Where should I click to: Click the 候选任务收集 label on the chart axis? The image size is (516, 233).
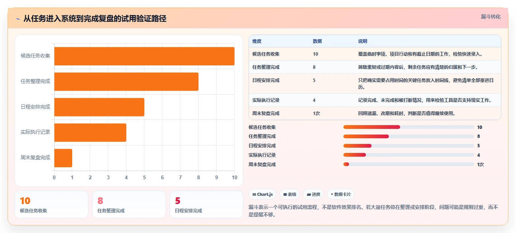35,56
